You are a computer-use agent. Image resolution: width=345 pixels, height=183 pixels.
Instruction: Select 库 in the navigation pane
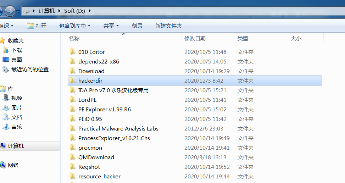[10, 89]
